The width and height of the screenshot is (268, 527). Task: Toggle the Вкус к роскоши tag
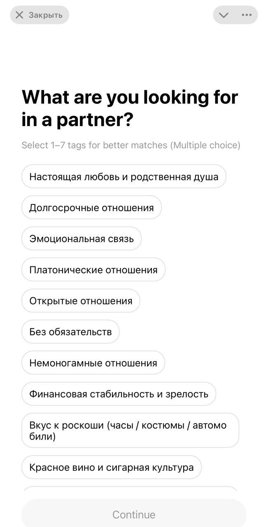(130, 430)
